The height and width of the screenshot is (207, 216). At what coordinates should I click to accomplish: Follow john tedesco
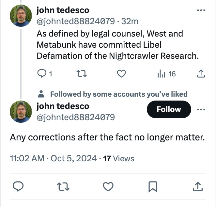[168, 109]
